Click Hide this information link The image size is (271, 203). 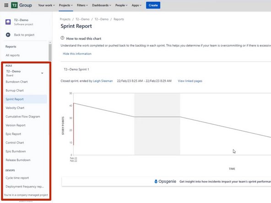point(77,53)
